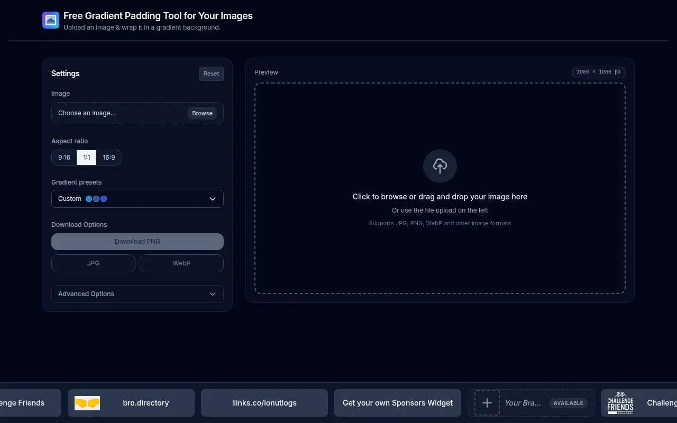This screenshot has height=423, width=677.
Task: Click the chevron beside Advanced Options
Action: (213, 294)
